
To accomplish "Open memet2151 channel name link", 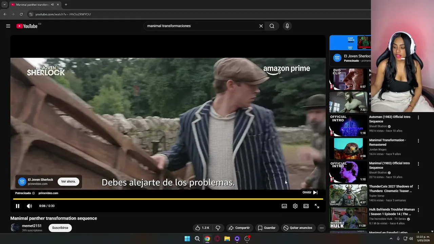I will [x=32, y=226].
